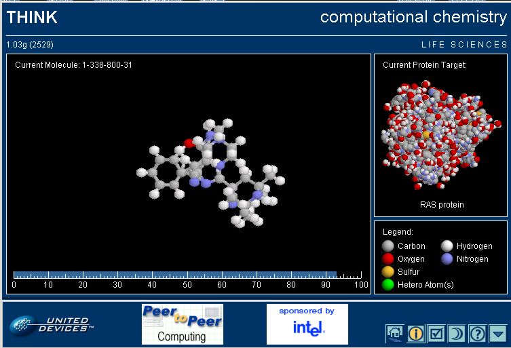
Task: Click the Carbon legend sphere
Action: tap(387, 246)
